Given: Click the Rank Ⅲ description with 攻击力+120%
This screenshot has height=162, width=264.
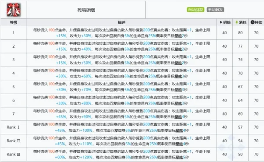Looking at the screenshot, I should (121, 154).
